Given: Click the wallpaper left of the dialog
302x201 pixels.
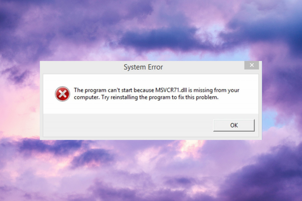Looking at the screenshot, I should coord(19,100).
